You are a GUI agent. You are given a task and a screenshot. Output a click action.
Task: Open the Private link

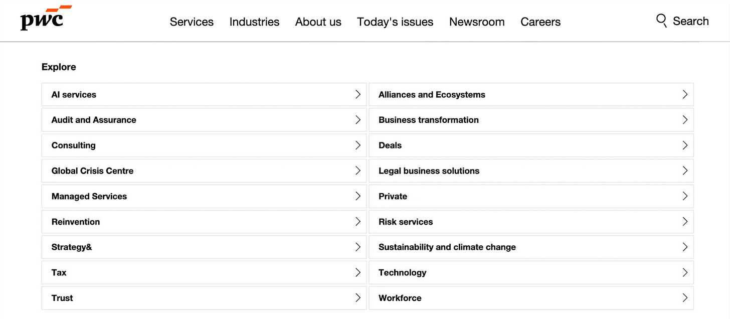point(531,196)
